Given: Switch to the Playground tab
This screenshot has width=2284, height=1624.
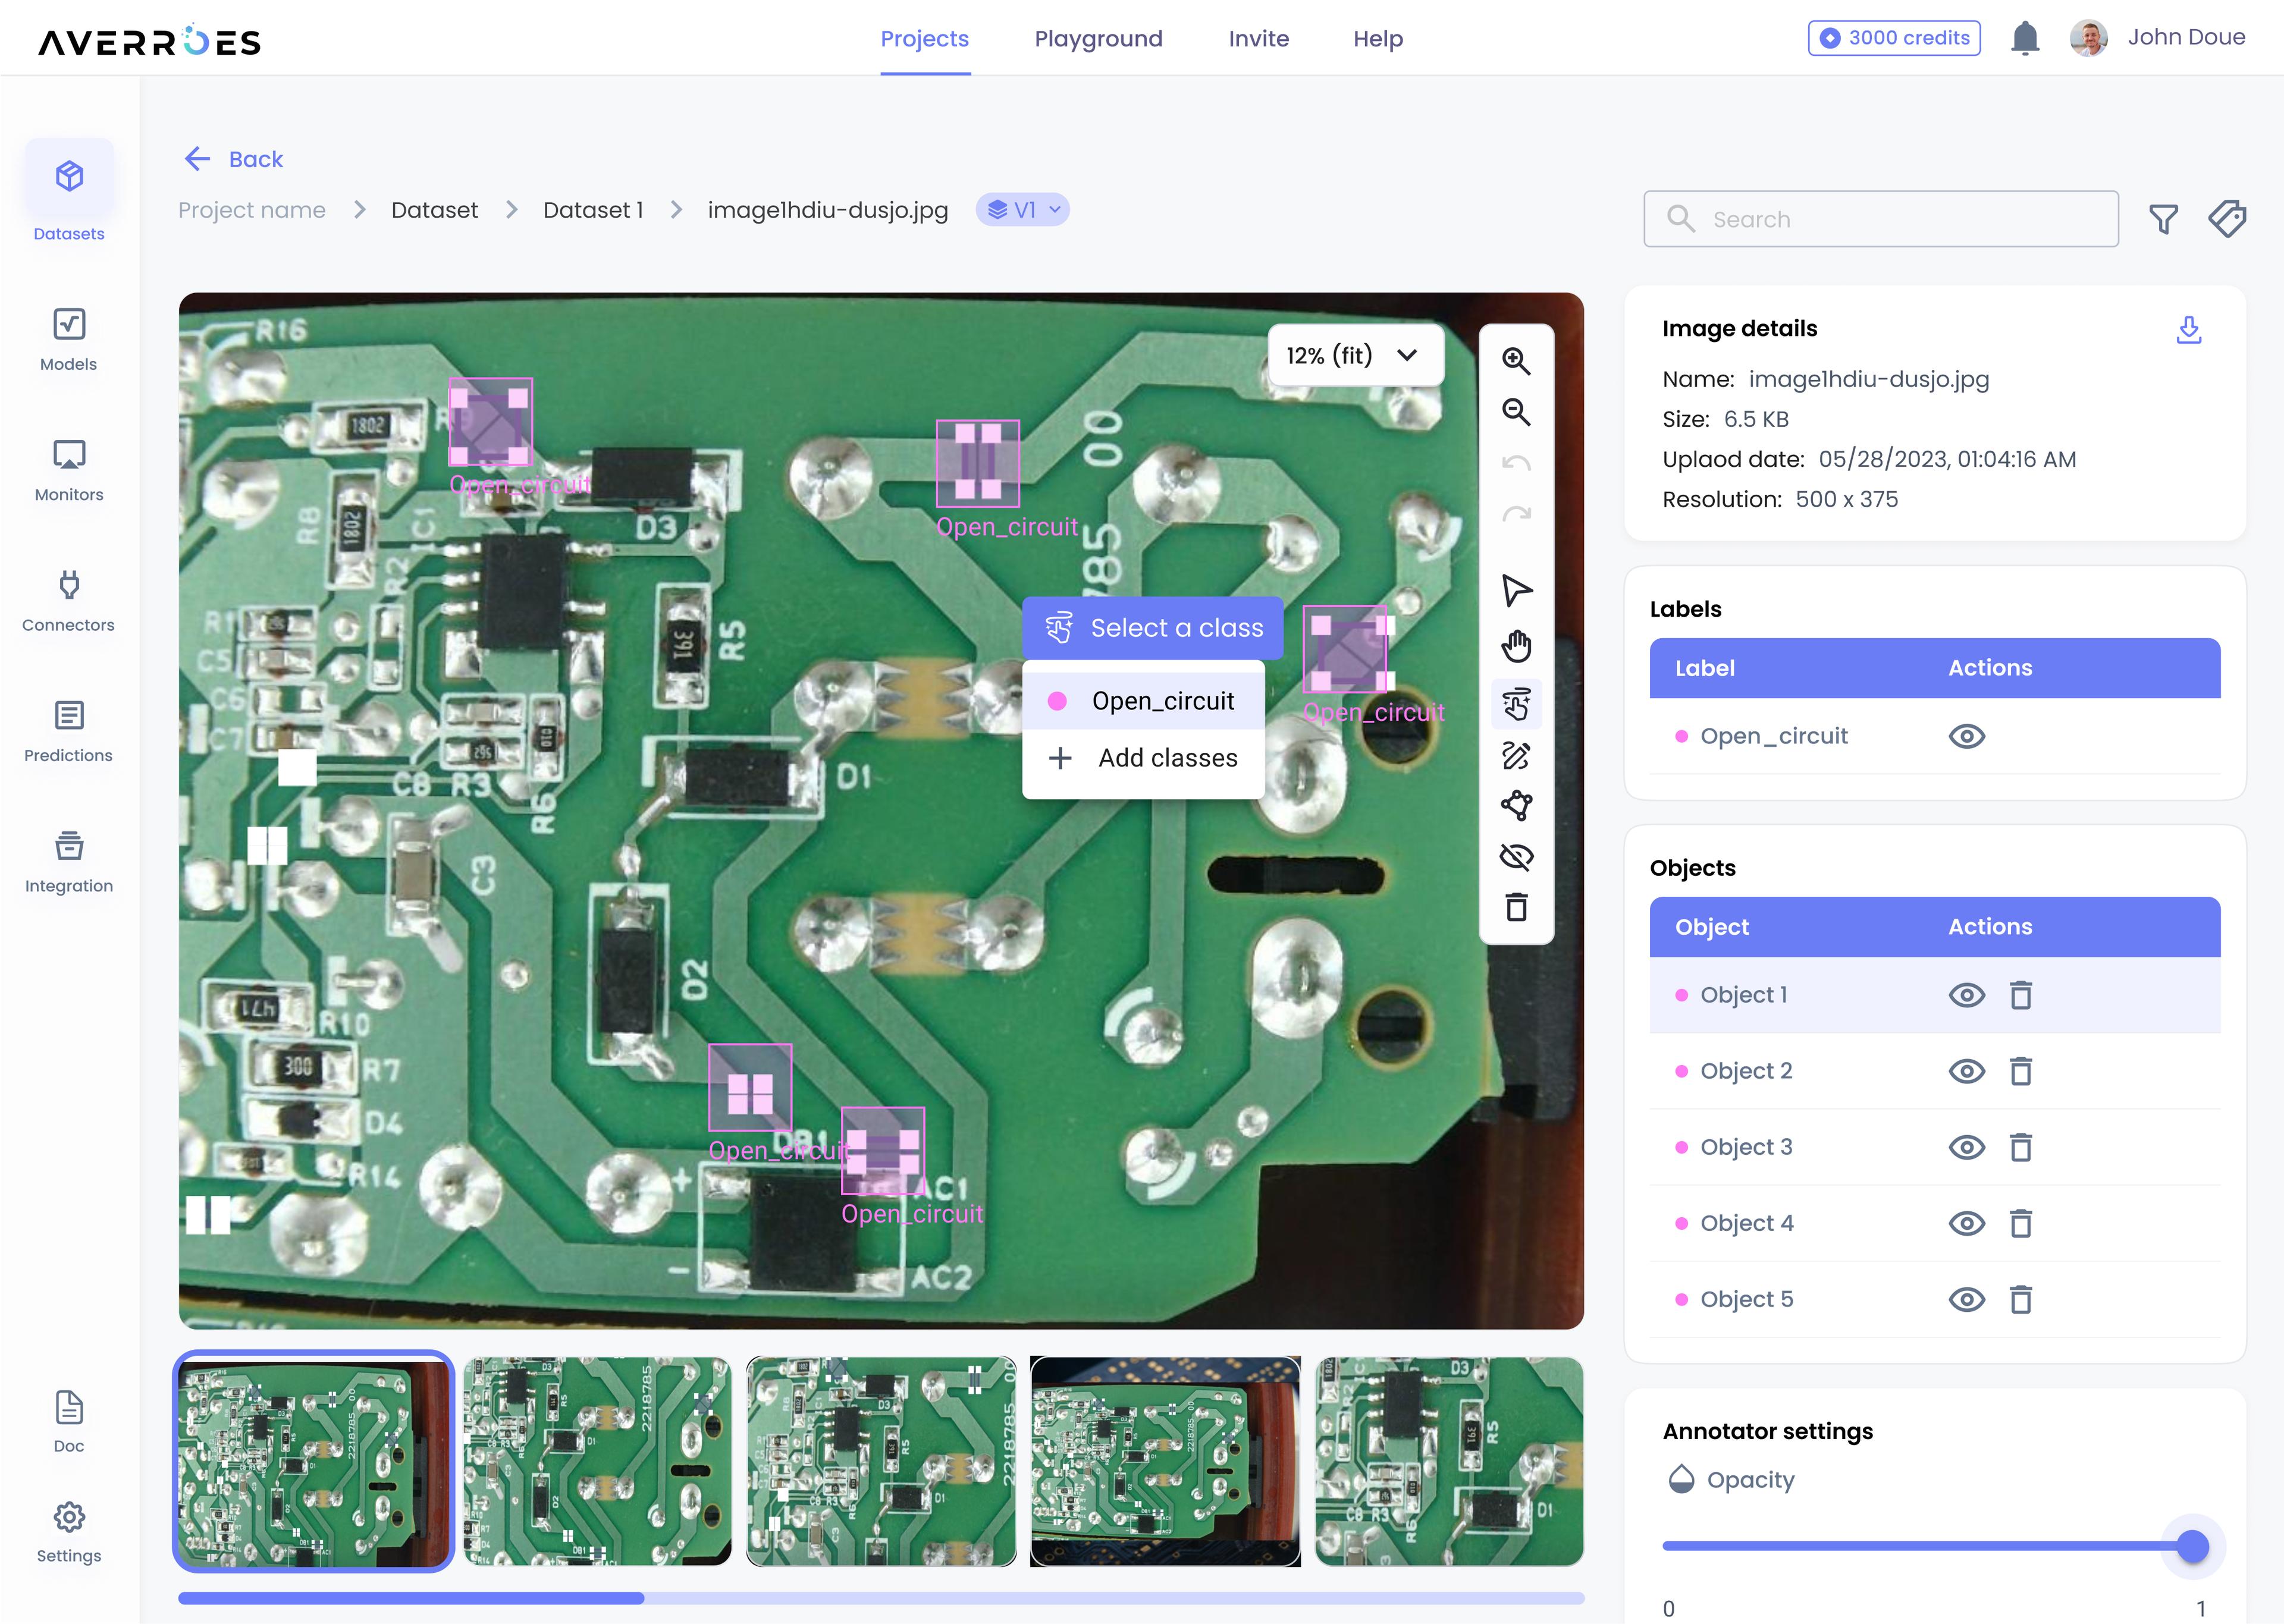Looking at the screenshot, I should (x=1098, y=39).
